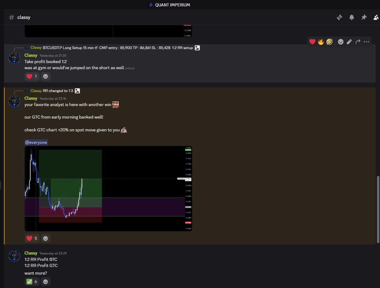This screenshot has height=288, width=380.
Task: Toggle heart reaction with count 1
Action: tap(32, 76)
